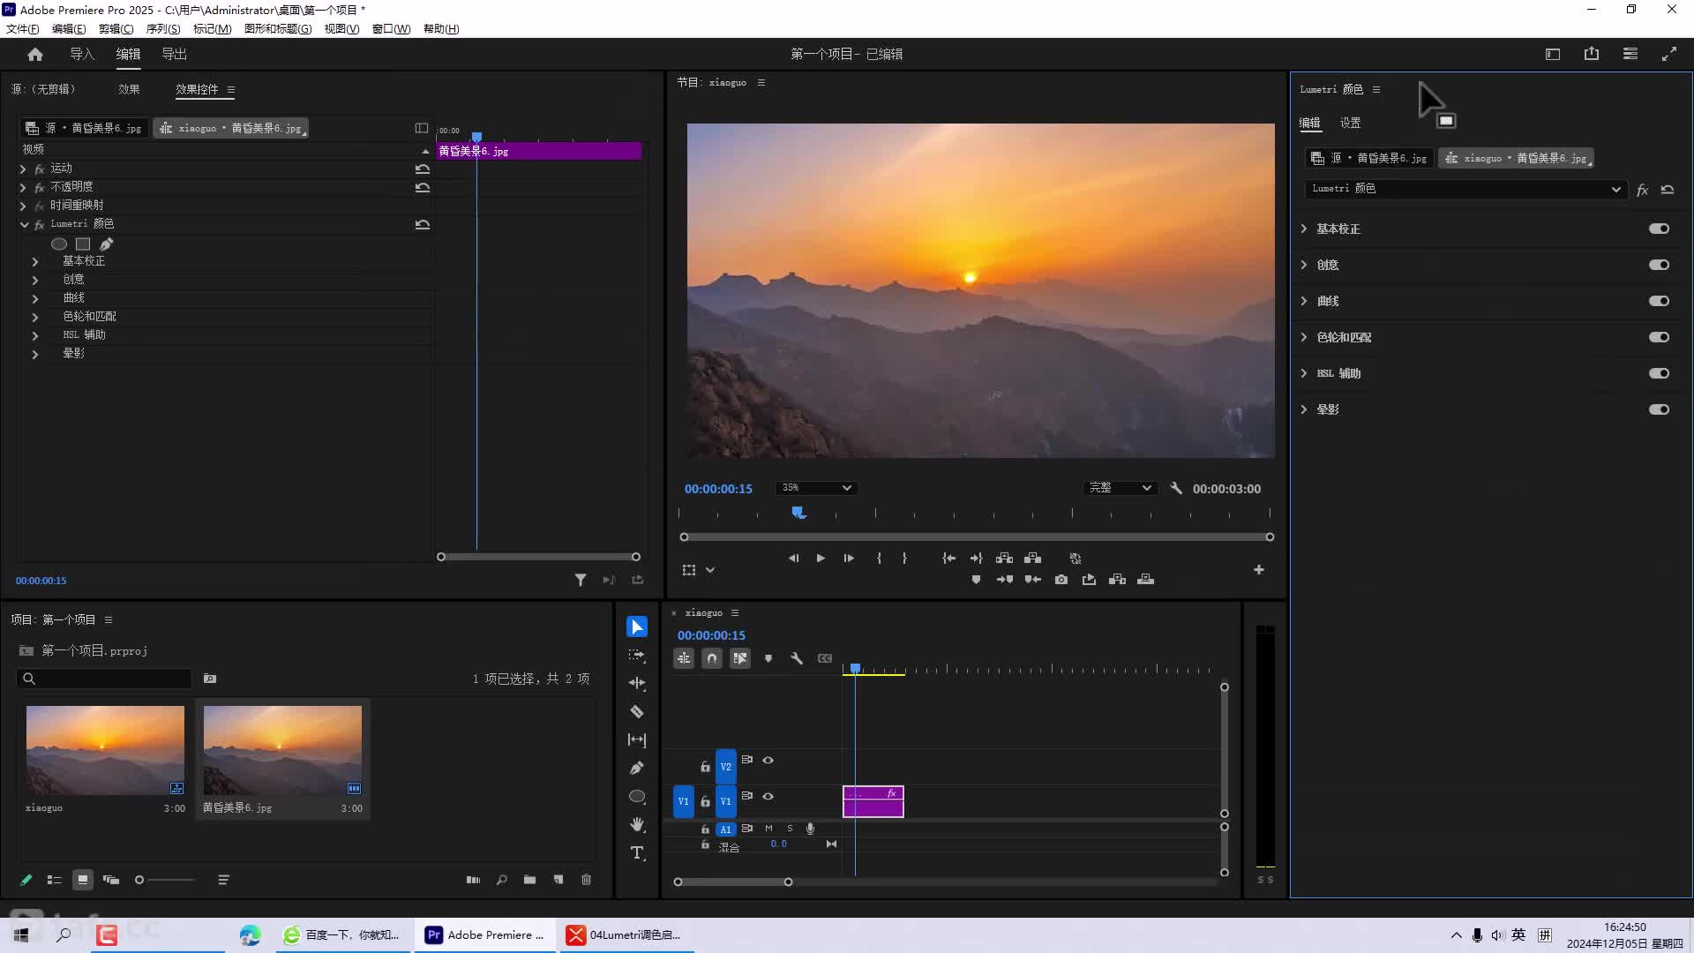This screenshot has height=953, width=1694.
Task: Toggle V1 track output eye
Action: pyautogui.click(x=768, y=796)
